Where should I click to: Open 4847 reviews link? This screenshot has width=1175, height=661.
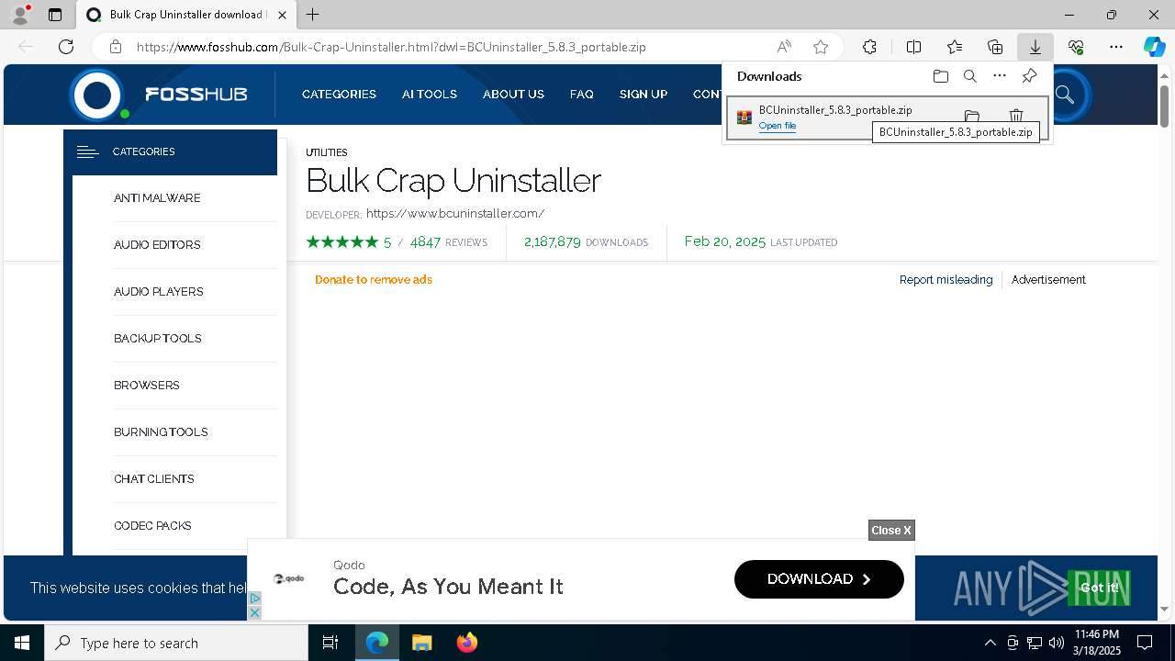click(x=449, y=242)
